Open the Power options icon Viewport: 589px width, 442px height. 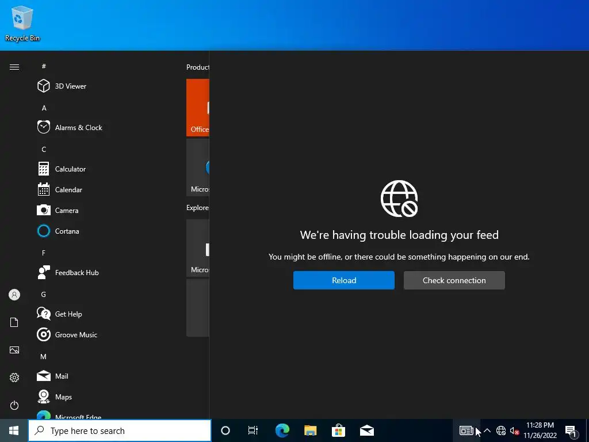(x=14, y=405)
